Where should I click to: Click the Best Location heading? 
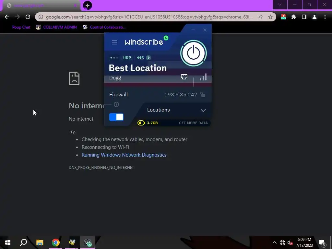point(137,68)
